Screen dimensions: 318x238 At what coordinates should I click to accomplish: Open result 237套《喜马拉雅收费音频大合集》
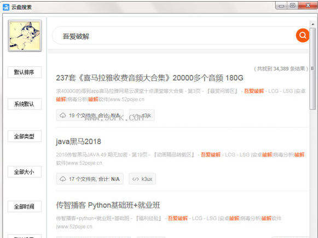149,78
